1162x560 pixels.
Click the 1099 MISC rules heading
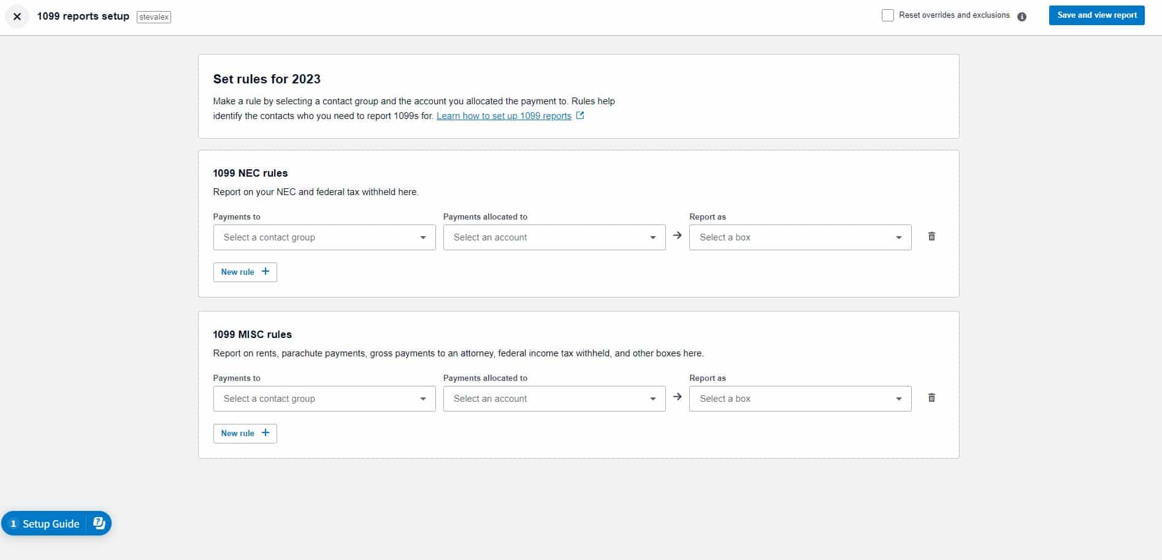[252, 334]
